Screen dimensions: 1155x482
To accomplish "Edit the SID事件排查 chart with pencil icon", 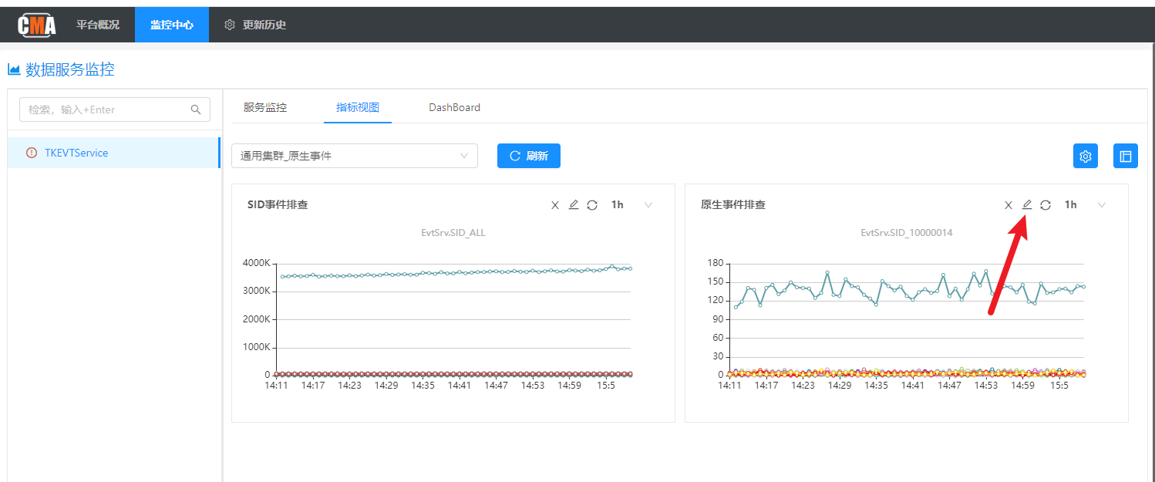I will [x=573, y=204].
